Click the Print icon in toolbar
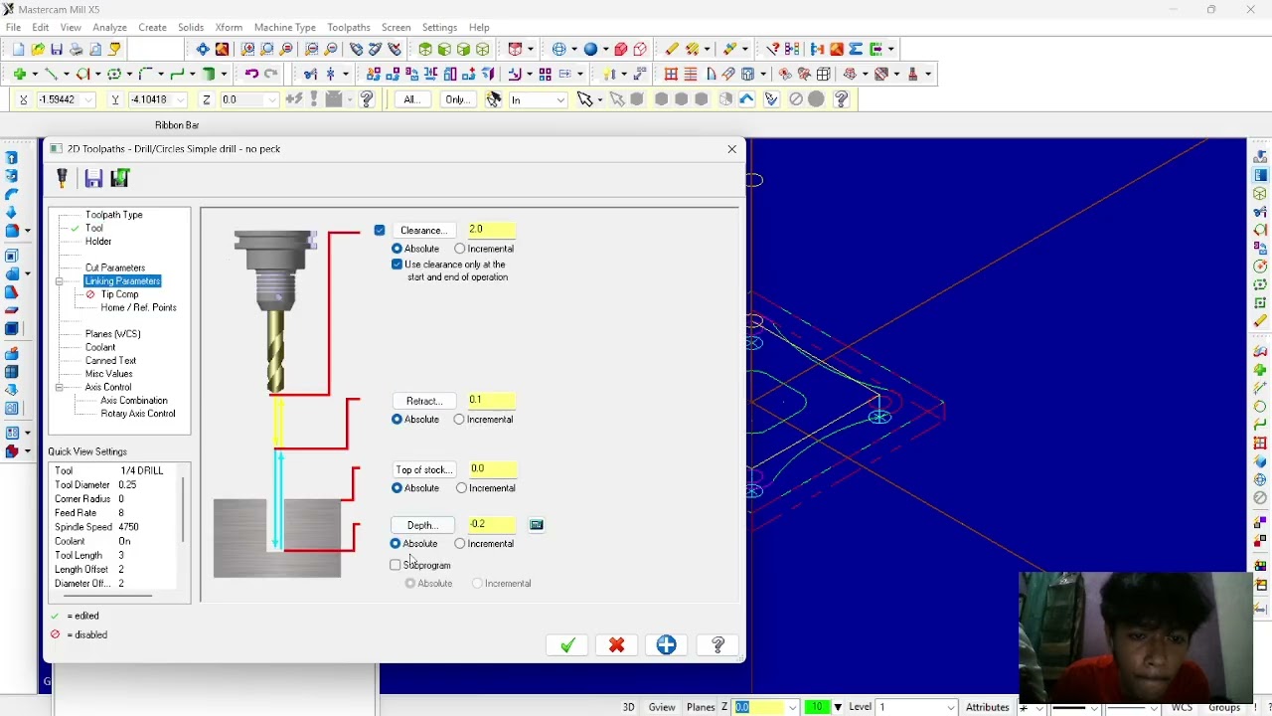The width and height of the screenshot is (1272, 716). click(77, 49)
